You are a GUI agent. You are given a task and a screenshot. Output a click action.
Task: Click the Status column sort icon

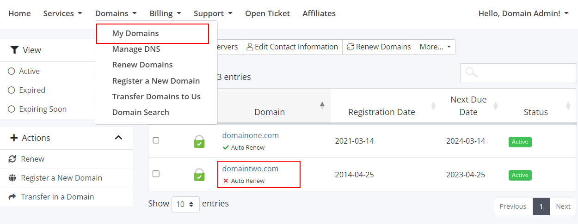coord(568,106)
